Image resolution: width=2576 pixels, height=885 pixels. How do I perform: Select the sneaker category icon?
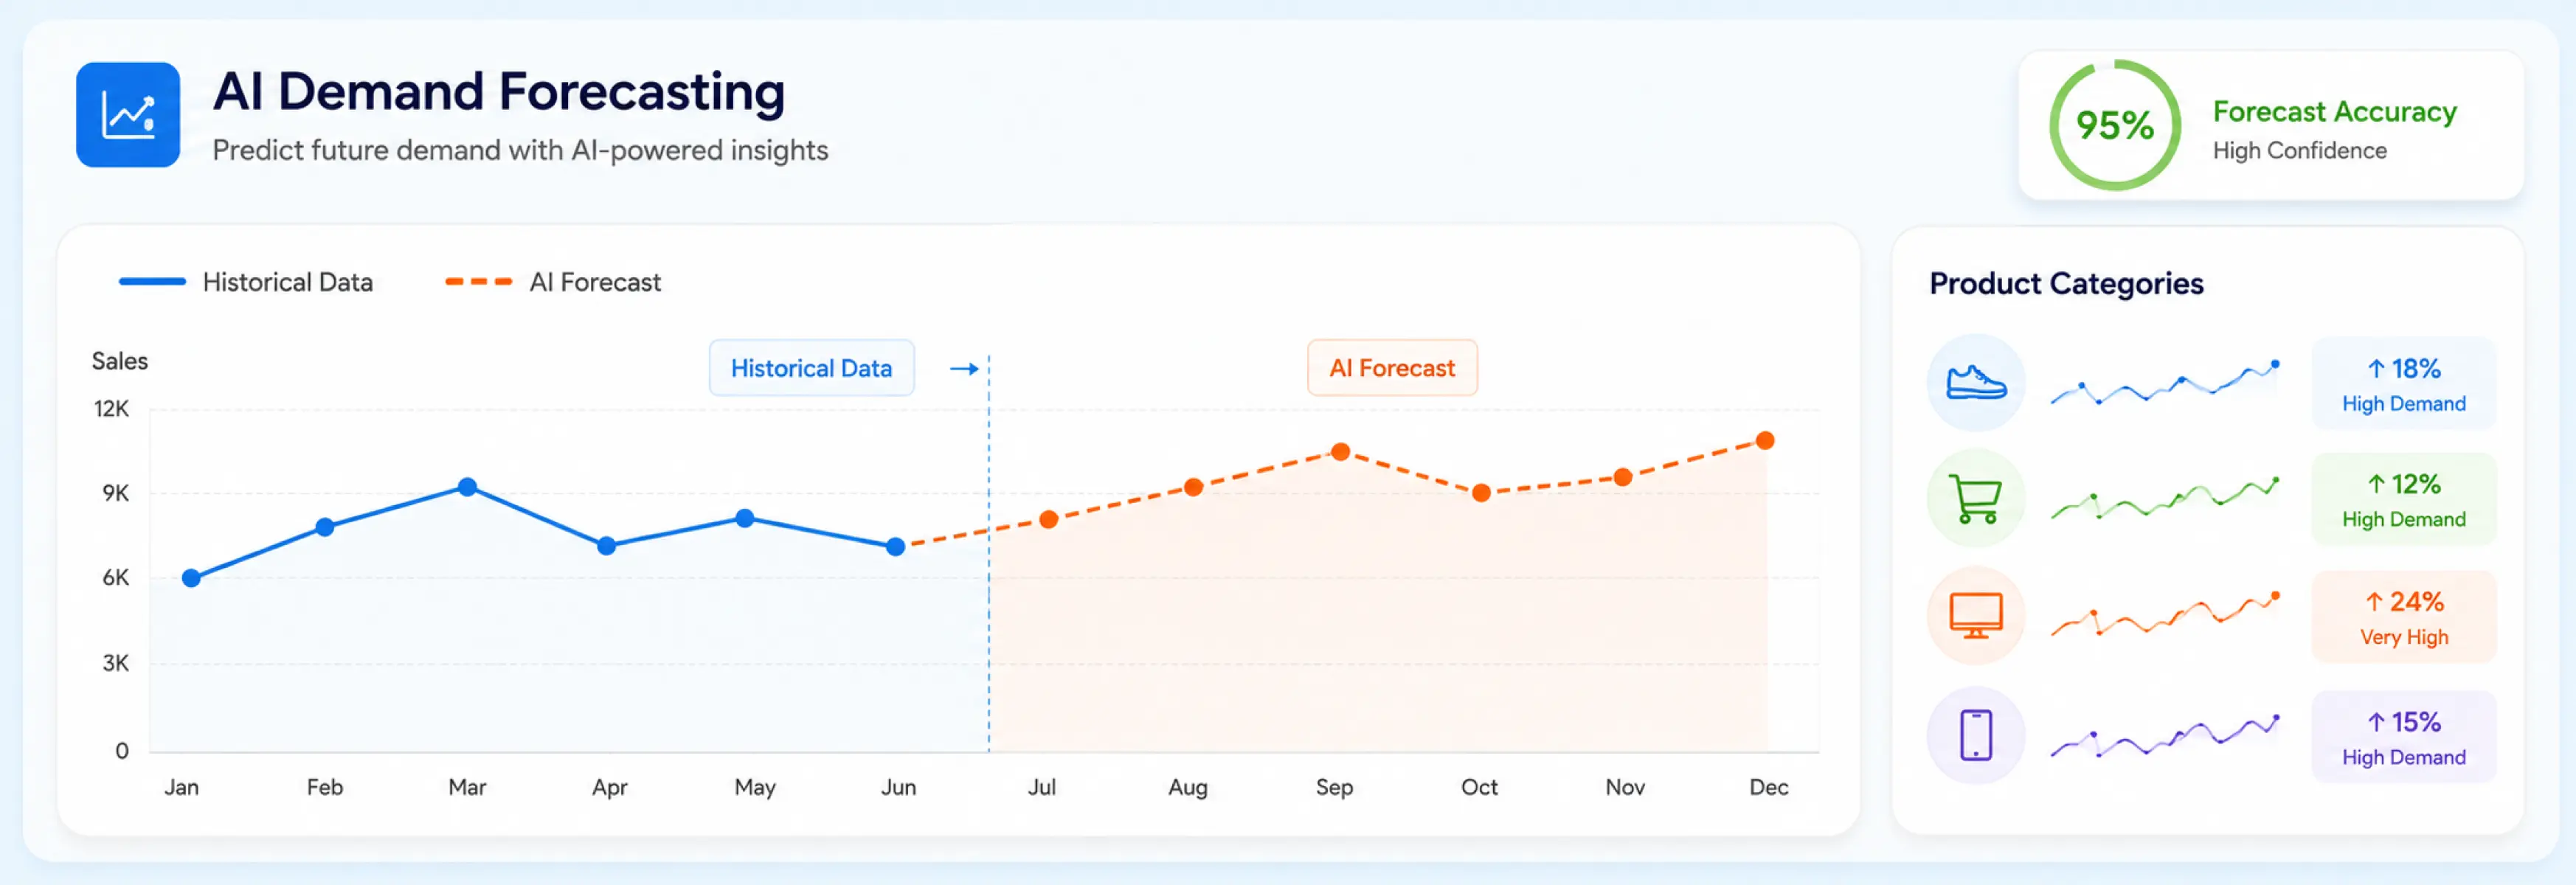pyautogui.click(x=1976, y=383)
